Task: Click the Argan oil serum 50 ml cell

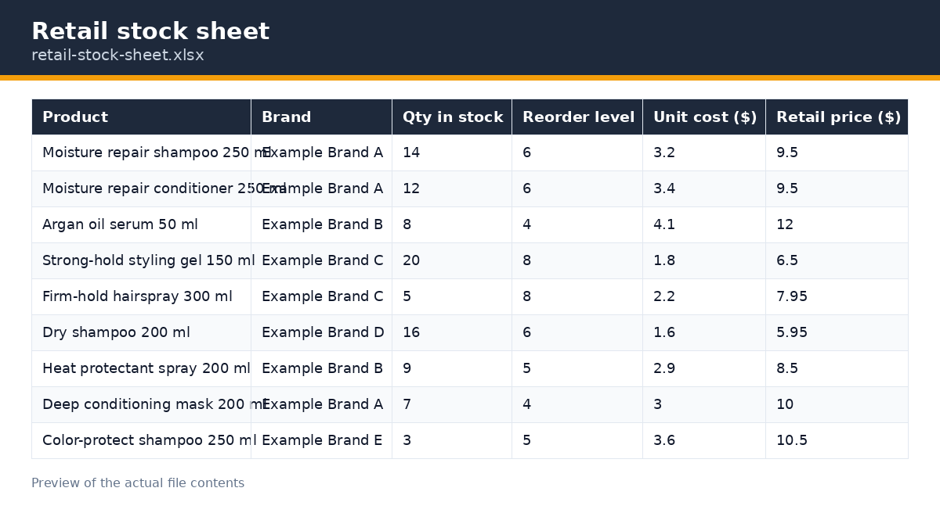Action: coord(141,225)
